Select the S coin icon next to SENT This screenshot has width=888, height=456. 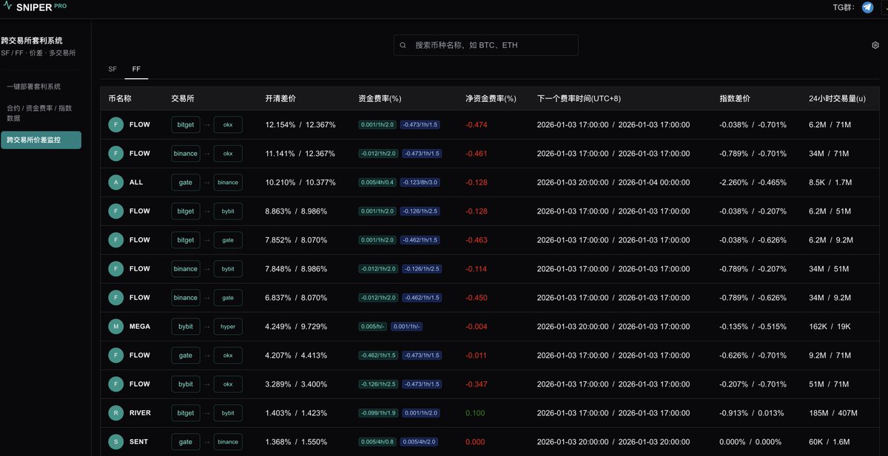[115, 441]
